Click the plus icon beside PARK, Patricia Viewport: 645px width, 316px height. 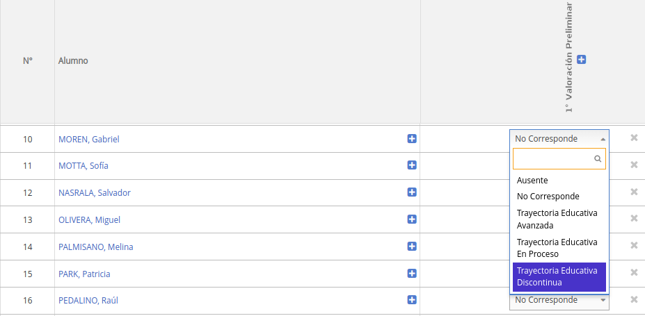[412, 274]
